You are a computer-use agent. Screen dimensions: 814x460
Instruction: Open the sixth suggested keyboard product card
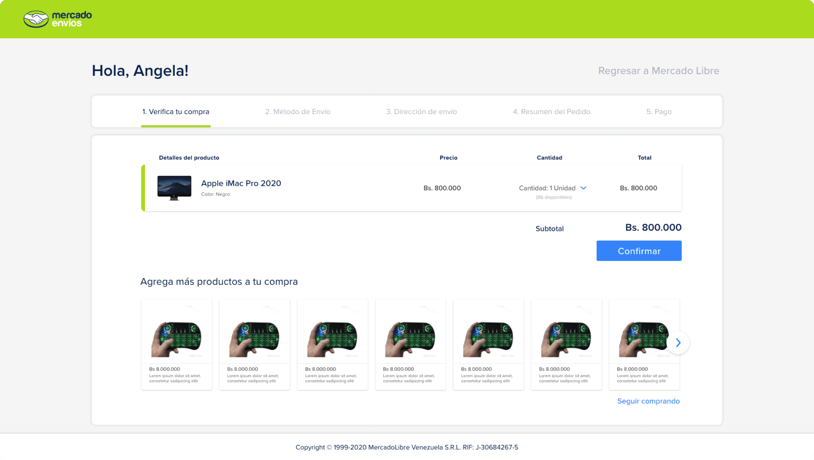point(566,344)
